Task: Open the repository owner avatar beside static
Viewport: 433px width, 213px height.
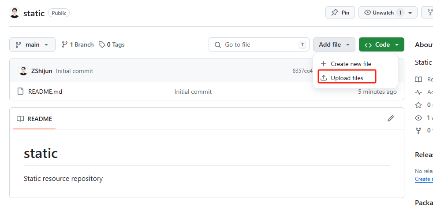Action: [15, 13]
